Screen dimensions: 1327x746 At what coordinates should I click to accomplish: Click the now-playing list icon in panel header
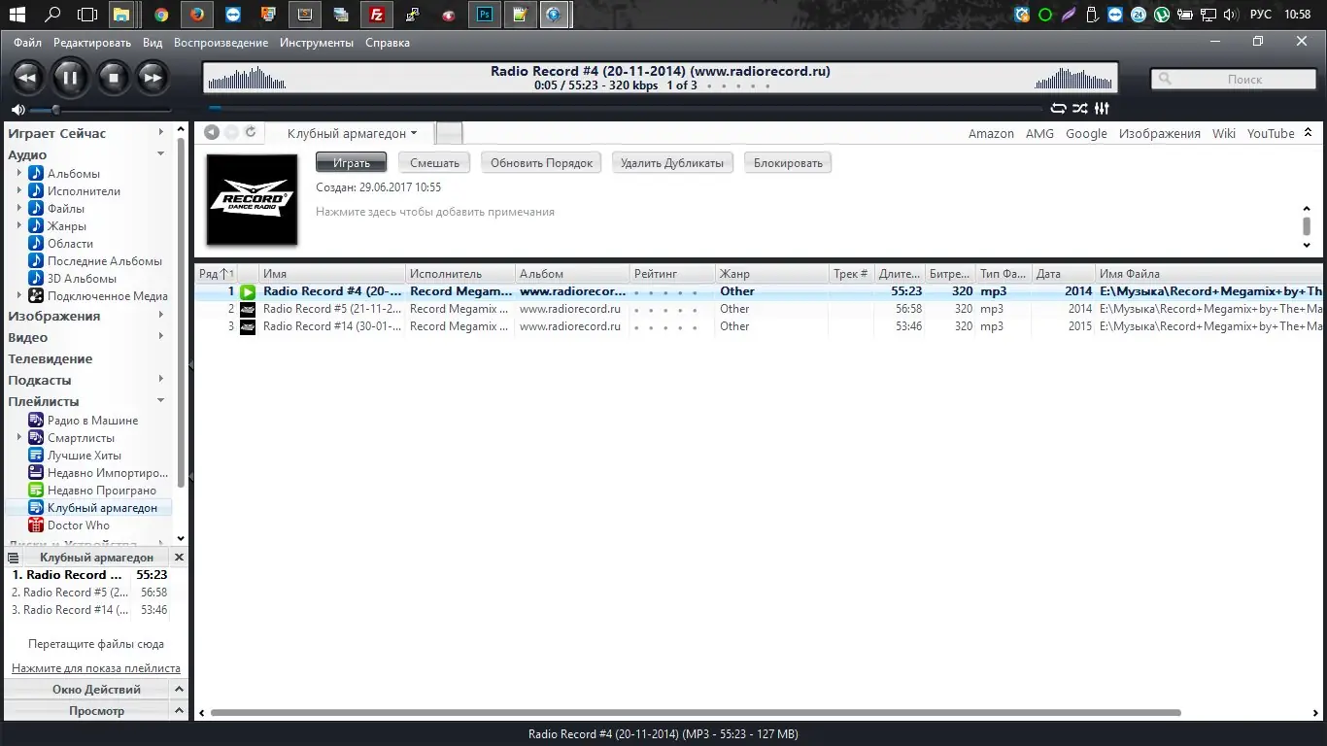14,558
